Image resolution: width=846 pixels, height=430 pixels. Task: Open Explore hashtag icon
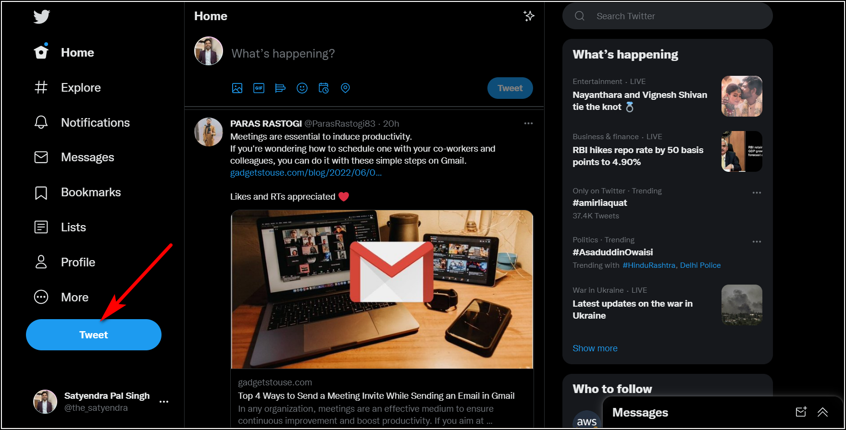pyautogui.click(x=41, y=87)
